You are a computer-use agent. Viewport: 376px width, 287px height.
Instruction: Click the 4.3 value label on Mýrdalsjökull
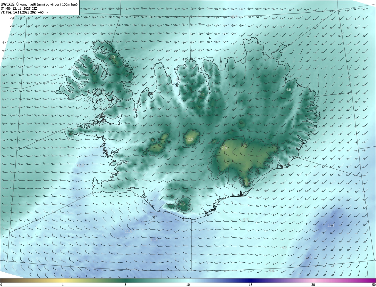tap(182, 204)
